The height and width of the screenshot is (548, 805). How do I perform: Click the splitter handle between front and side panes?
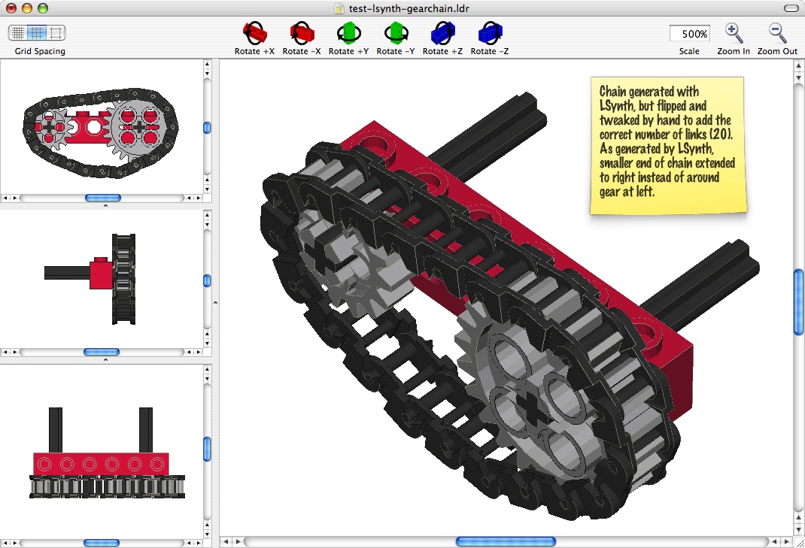coord(105,206)
